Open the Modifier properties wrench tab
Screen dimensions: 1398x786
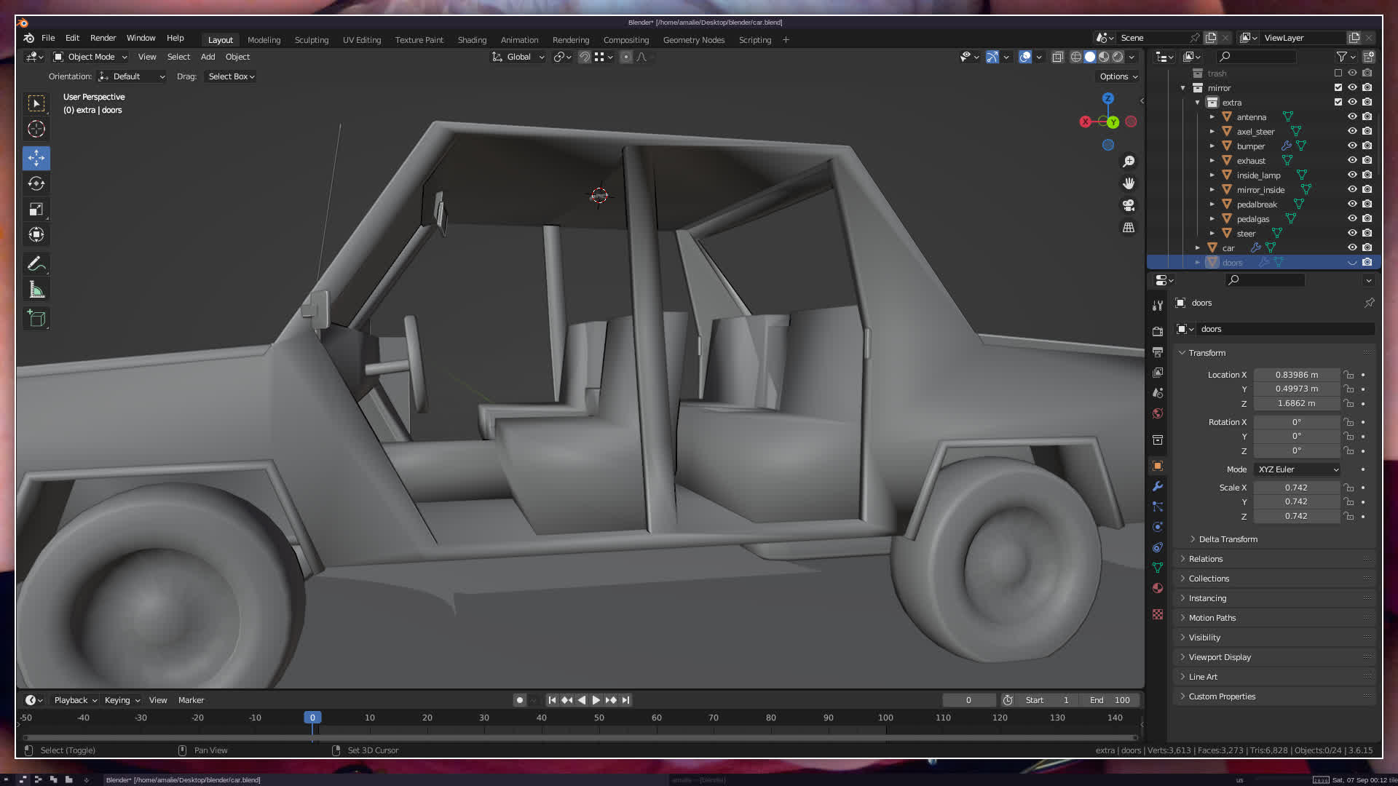click(1158, 486)
